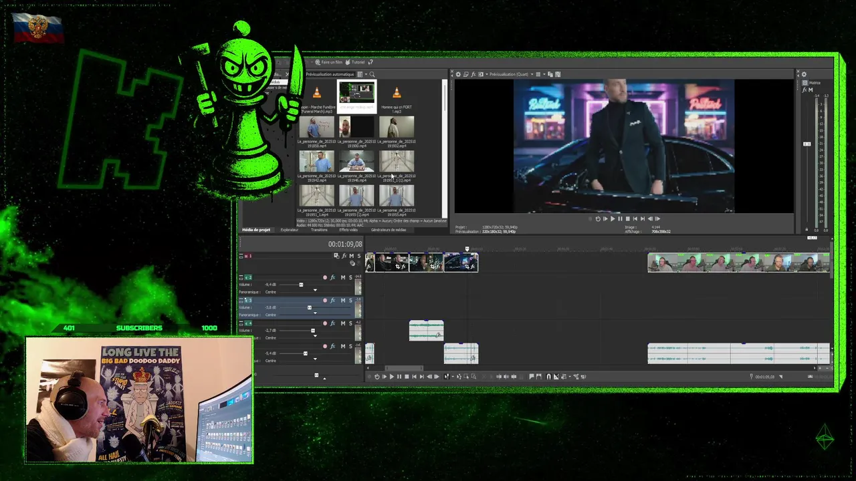Save snapshot to file icon in preview
Viewport: 856px width, 481px height.
pyautogui.click(x=558, y=74)
